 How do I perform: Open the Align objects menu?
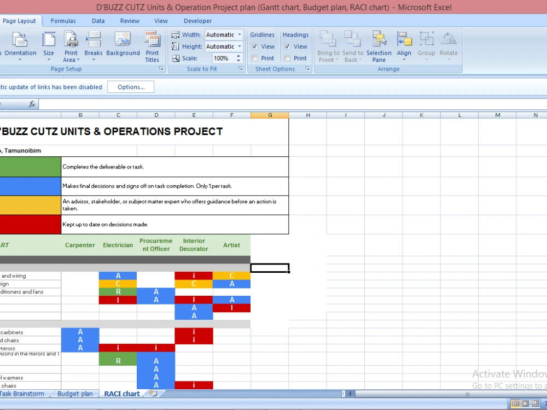point(404,46)
